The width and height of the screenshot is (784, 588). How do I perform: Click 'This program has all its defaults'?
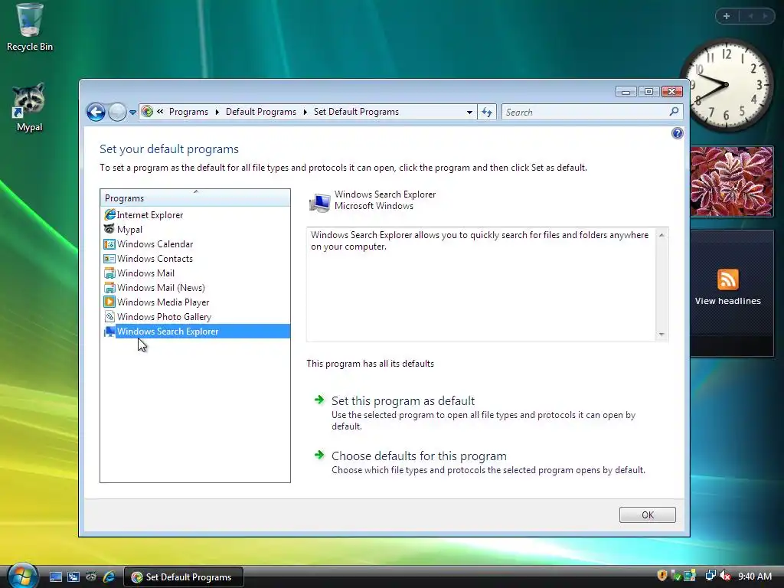point(370,364)
